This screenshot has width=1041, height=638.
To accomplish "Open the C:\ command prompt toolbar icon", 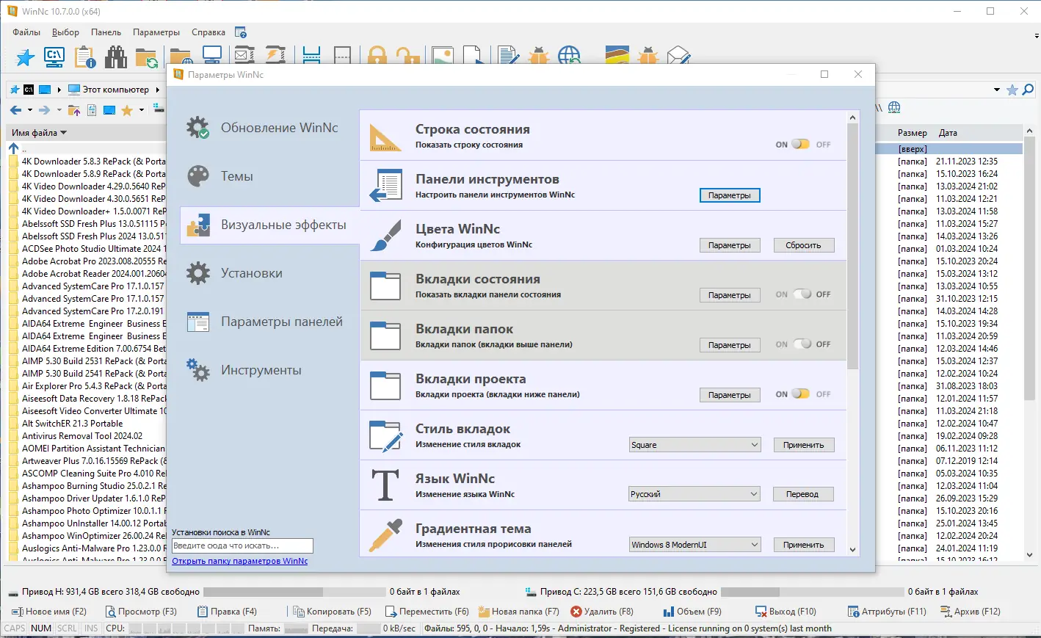I will (x=54, y=57).
